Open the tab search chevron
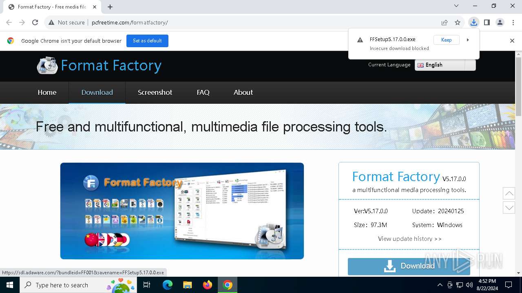 click(456, 6)
